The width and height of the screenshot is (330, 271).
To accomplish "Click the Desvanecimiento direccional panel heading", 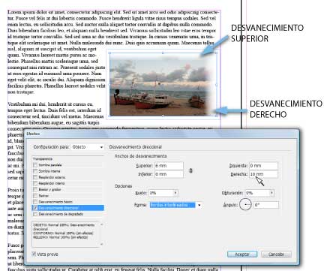I will (135, 147).
